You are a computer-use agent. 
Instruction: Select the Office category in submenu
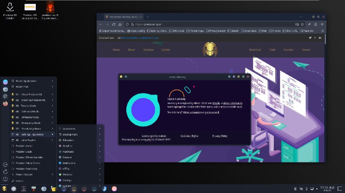(x=80, y=168)
